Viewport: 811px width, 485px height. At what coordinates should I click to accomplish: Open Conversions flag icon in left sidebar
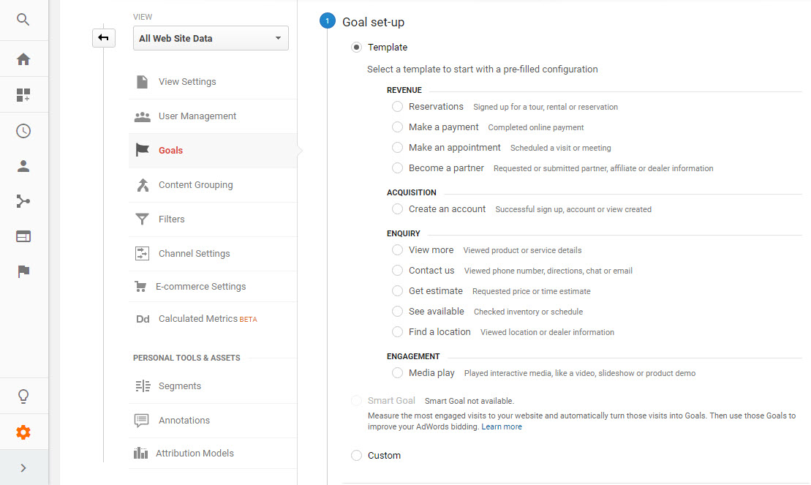(23, 271)
